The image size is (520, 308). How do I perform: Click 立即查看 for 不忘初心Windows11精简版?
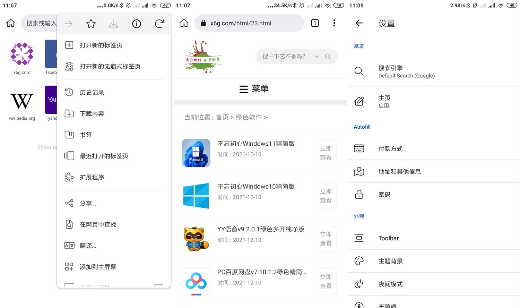point(326,153)
